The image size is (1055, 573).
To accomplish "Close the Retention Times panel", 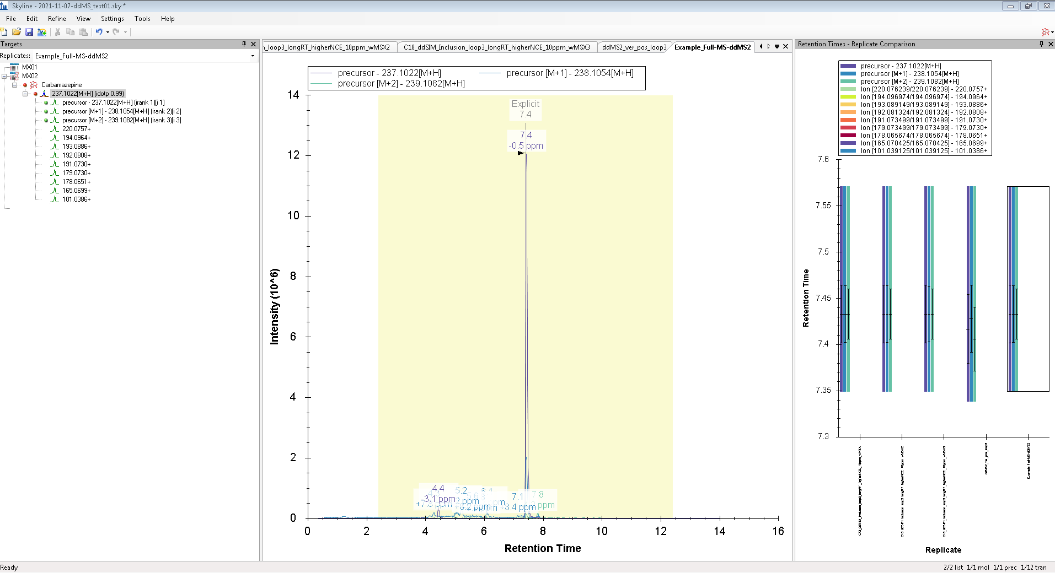I will point(1051,44).
